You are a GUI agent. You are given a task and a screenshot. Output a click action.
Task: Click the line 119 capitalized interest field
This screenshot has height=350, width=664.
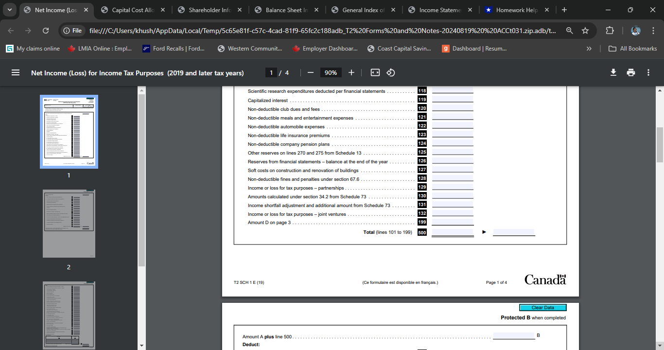[453, 99]
